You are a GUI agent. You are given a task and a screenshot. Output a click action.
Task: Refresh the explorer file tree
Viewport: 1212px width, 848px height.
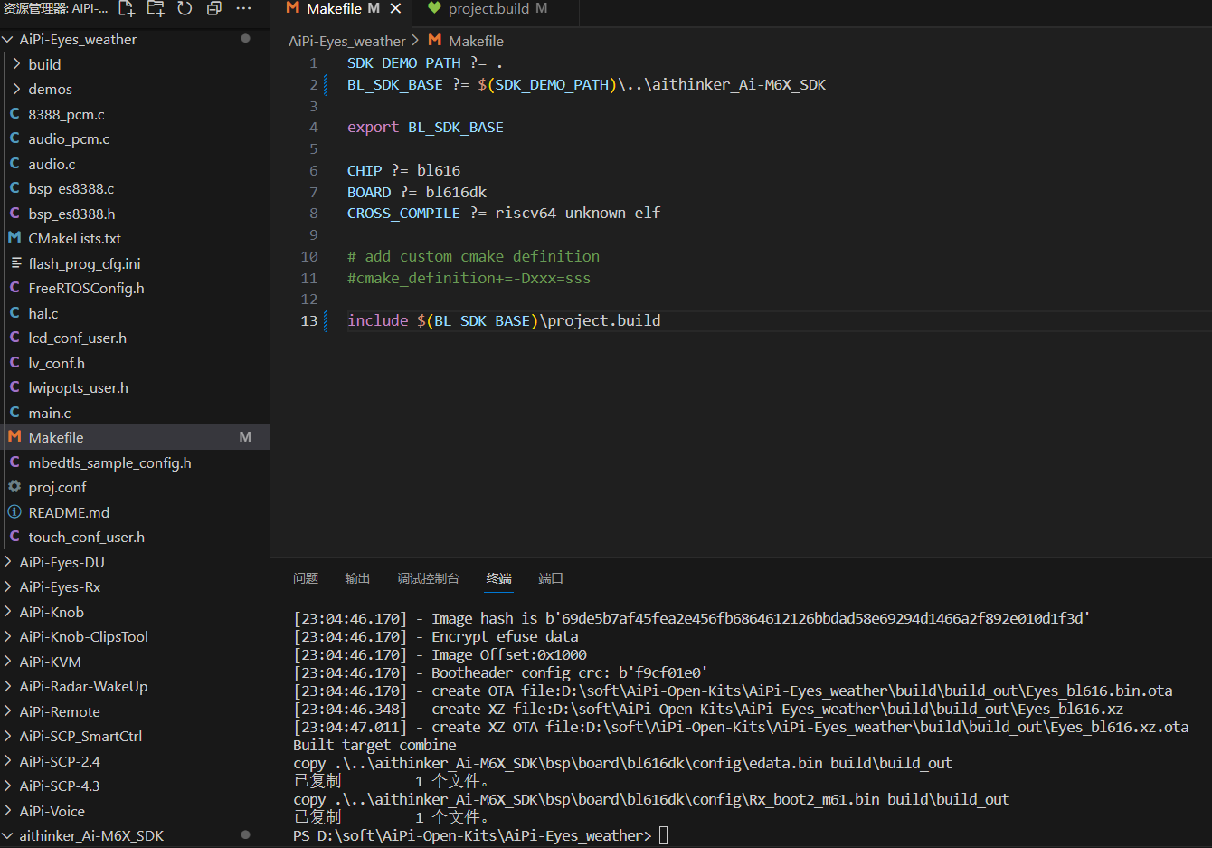pyautogui.click(x=185, y=9)
